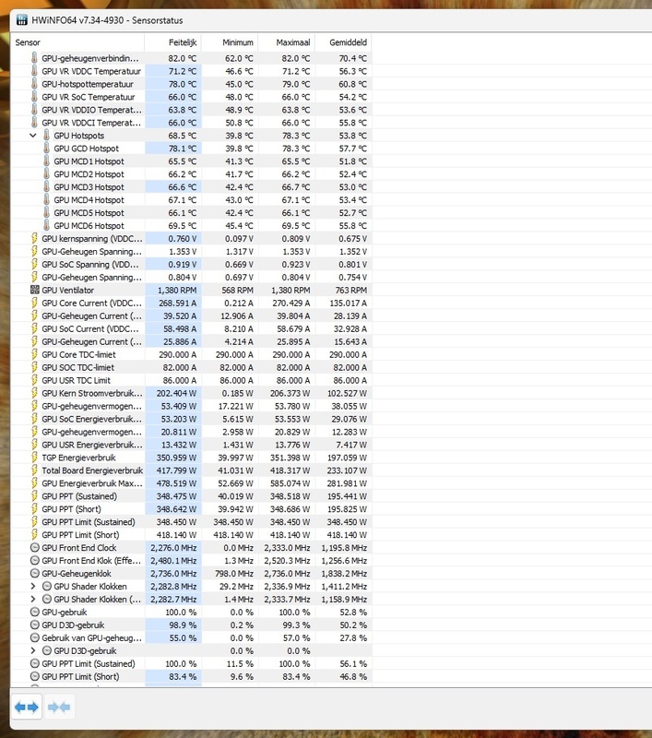The width and height of the screenshot is (652, 738).
Task: Select the GPU SoC Energieverbruik… row
Action: (191, 419)
